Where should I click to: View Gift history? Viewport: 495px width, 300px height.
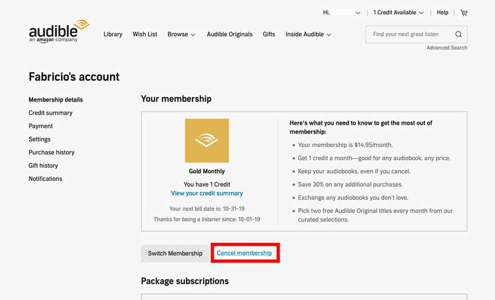coord(43,165)
